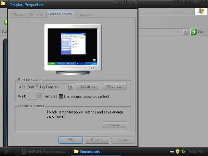Viewport: 208px width, 156px height.
Task: Select the Downloads taskbar button
Action: point(96,151)
